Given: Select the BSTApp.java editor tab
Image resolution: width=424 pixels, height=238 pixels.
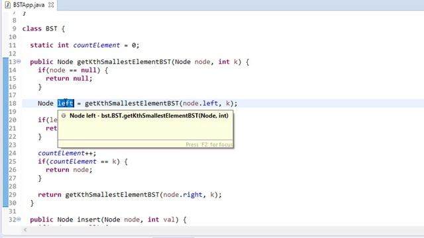Looking at the screenshot, I should point(29,5).
